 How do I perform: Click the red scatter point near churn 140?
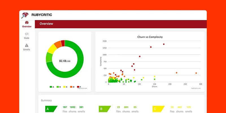click(151, 47)
